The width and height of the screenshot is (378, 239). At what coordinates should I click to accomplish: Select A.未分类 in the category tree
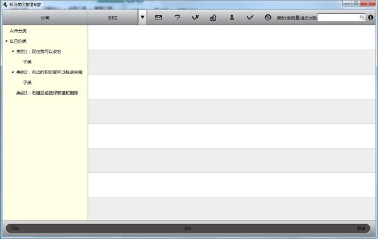pos(18,31)
